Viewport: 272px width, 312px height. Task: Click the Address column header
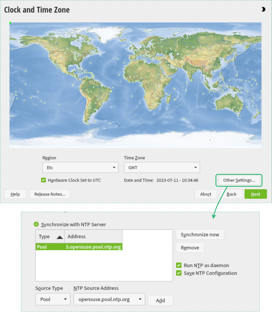tap(93, 237)
